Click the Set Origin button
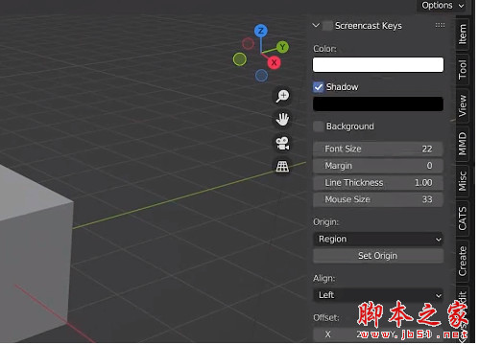The width and height of the screenshot is (479, 345). coord(378,256)
